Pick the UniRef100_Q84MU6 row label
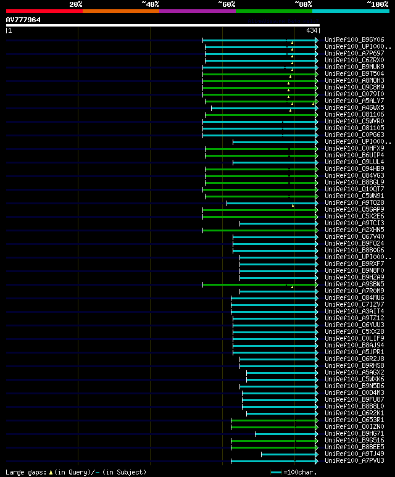395x477 pixels. tap(354, 298)
